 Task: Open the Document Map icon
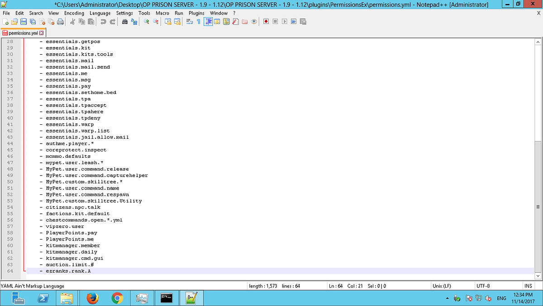(226, 21)
